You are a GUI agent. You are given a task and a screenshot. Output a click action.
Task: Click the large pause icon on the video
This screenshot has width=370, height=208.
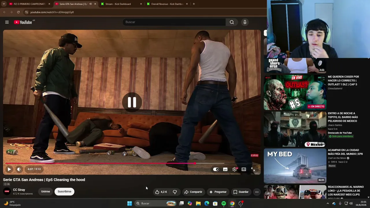click(132, 102)
